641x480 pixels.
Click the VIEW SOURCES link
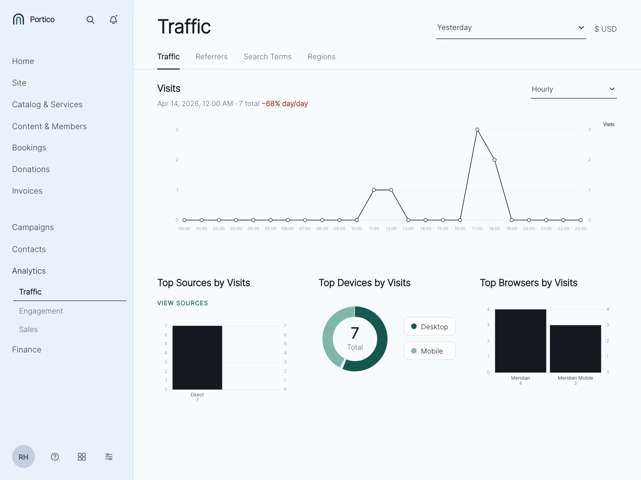click(x=183, y=303)
